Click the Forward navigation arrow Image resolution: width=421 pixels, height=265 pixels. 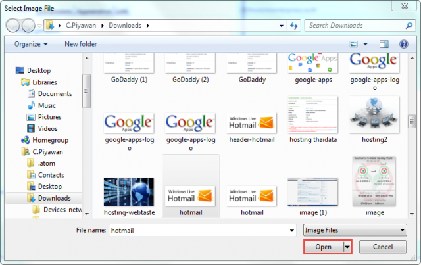coord(28,26)
